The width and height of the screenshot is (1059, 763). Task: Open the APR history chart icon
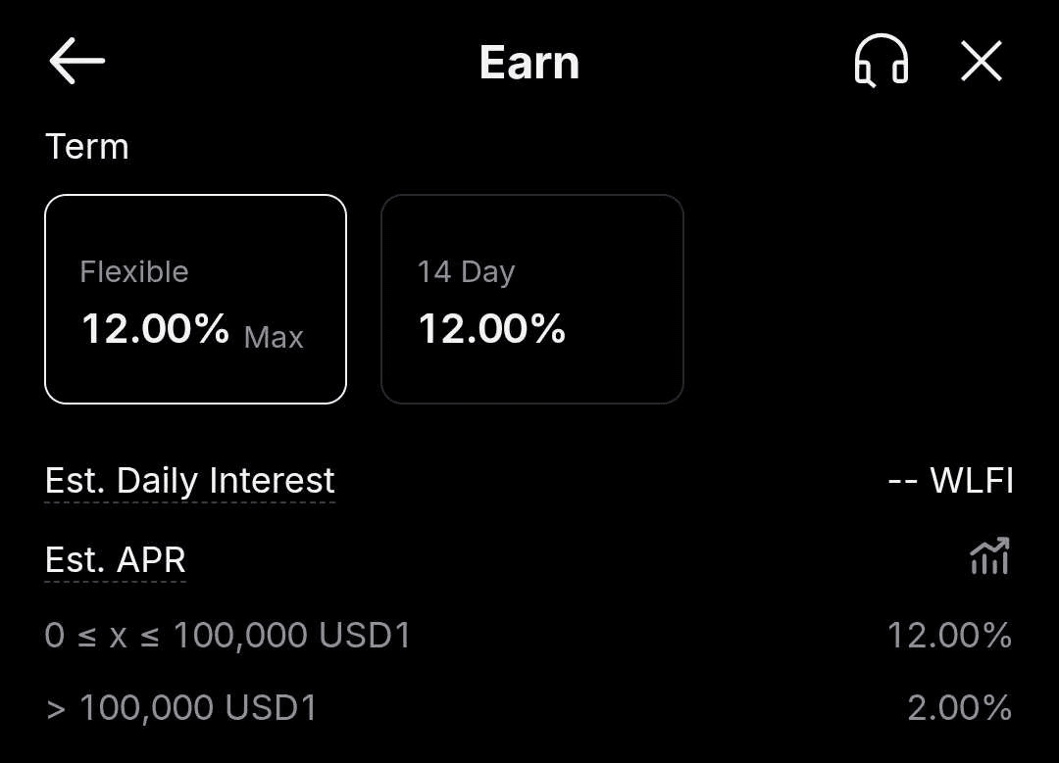tap(989, 556)
